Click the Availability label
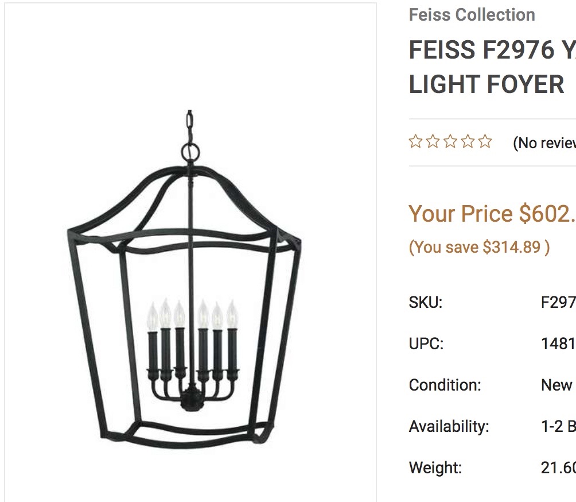 coord(449,426)
